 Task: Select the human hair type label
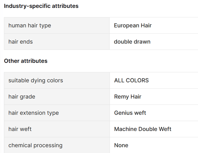coord(30,25)
